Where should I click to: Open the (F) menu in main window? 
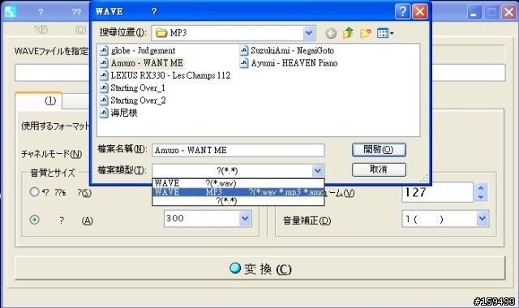41,29
